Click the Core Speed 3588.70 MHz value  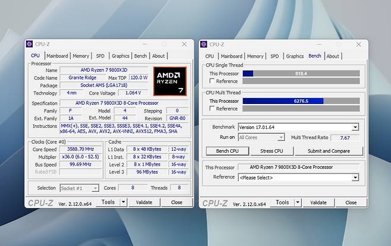[81, 149]
